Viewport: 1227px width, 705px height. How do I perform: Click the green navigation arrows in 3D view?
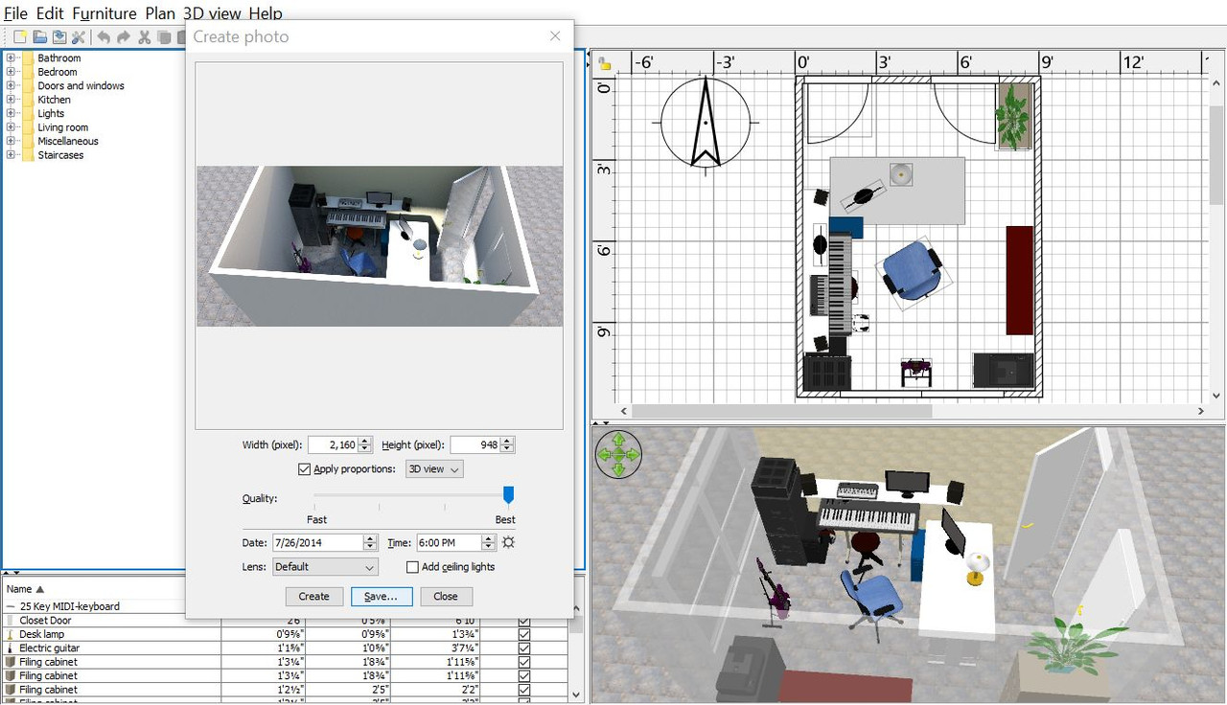coord(618,454)
